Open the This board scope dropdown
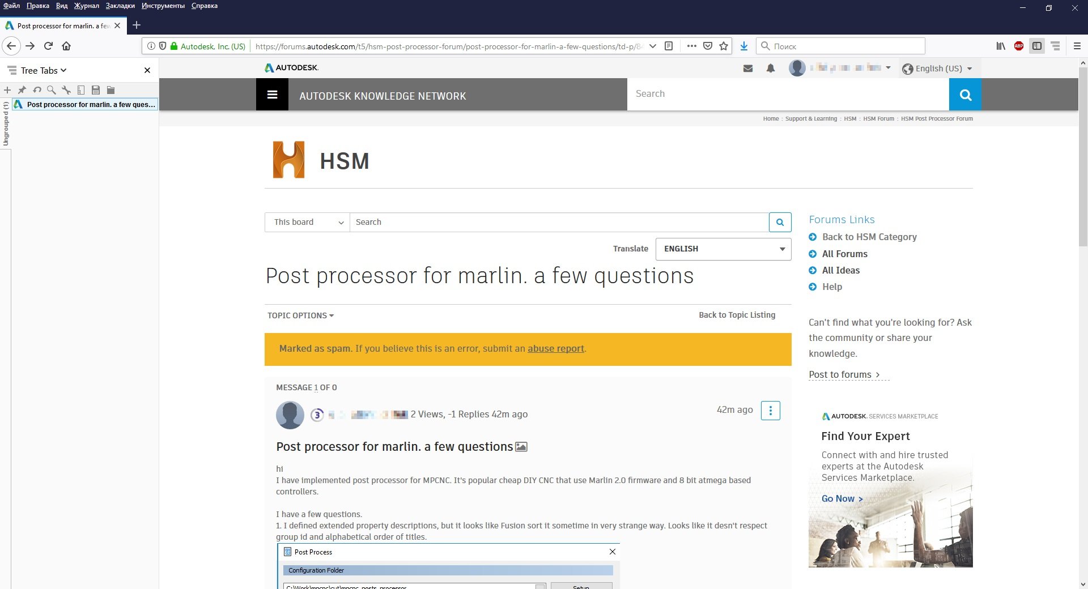Screen dimensions: 1088x589 (x=307, y=223)
